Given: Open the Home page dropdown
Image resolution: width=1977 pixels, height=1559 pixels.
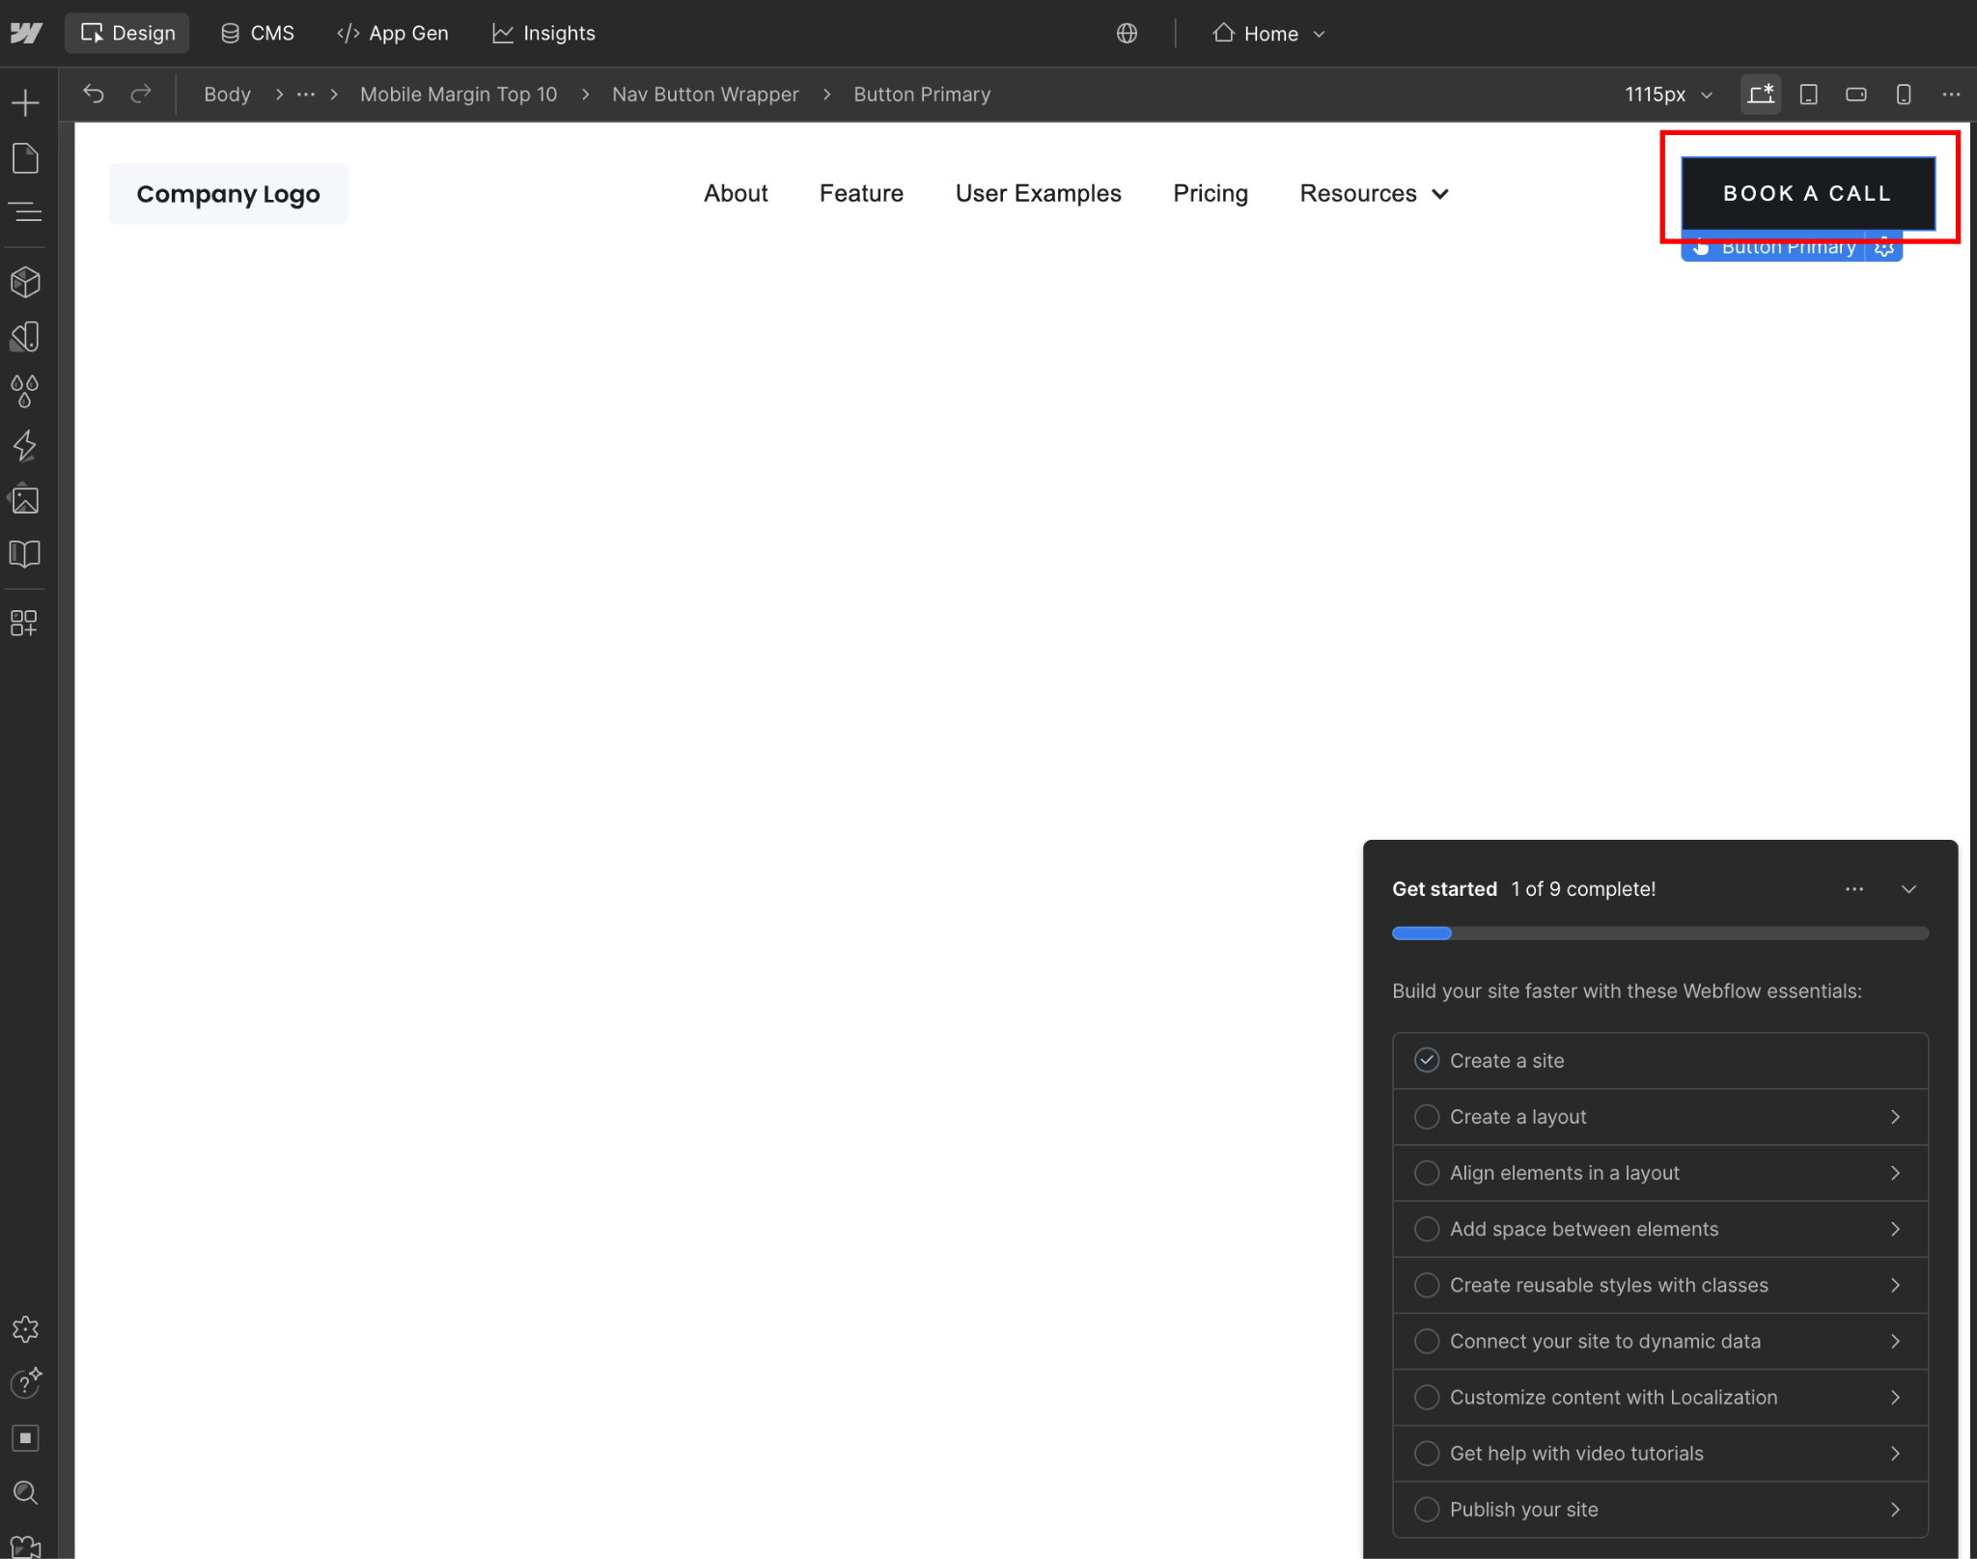Looking at the screenshot, I should [1269, 34].
